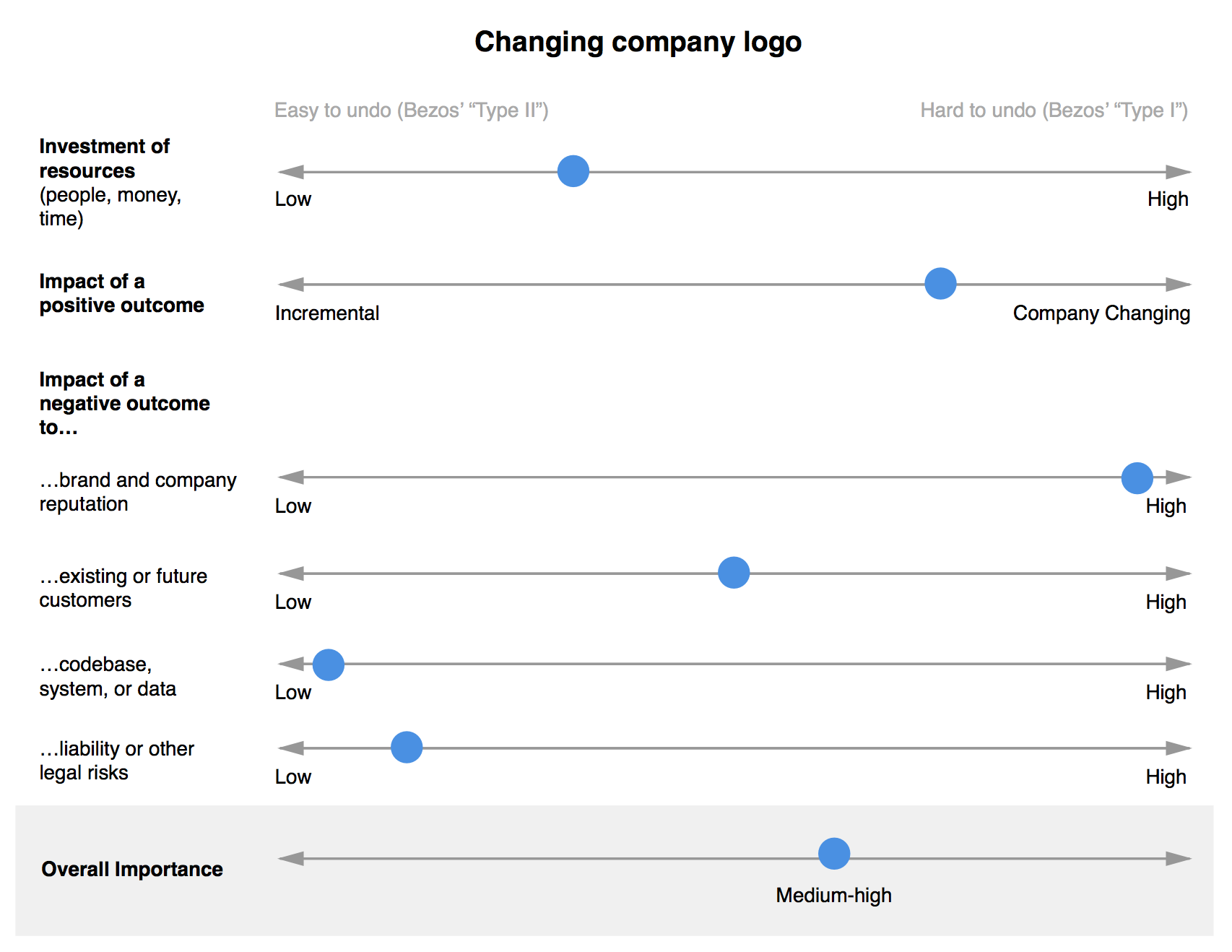Click the right arrowhead near Company Changing

(1179, 285)
